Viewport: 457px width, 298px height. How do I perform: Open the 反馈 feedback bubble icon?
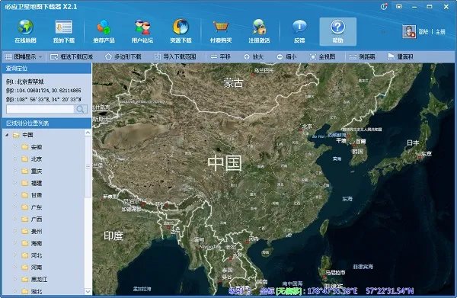tap(299, 27)
